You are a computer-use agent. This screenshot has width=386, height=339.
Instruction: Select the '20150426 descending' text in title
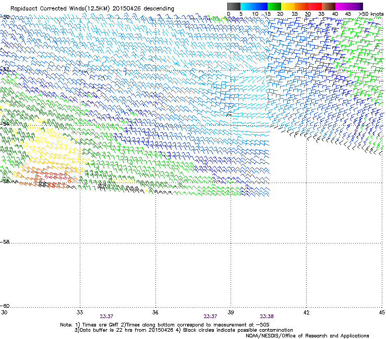[143, 9]
